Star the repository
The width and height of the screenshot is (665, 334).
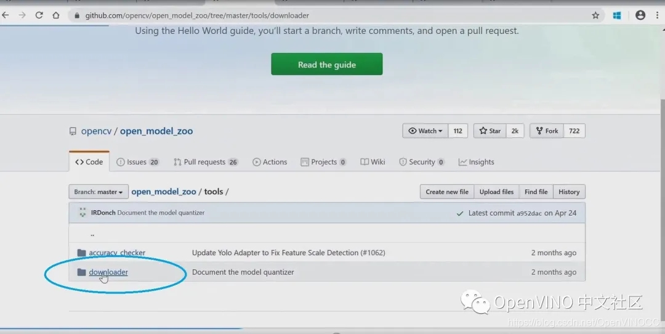coord(490,131)
